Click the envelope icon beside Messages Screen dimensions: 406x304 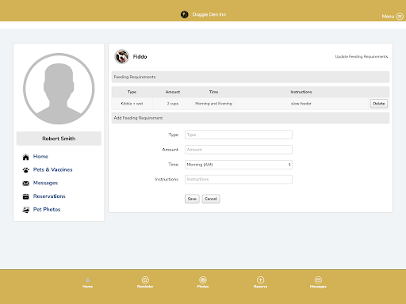[x=26, y=183]
